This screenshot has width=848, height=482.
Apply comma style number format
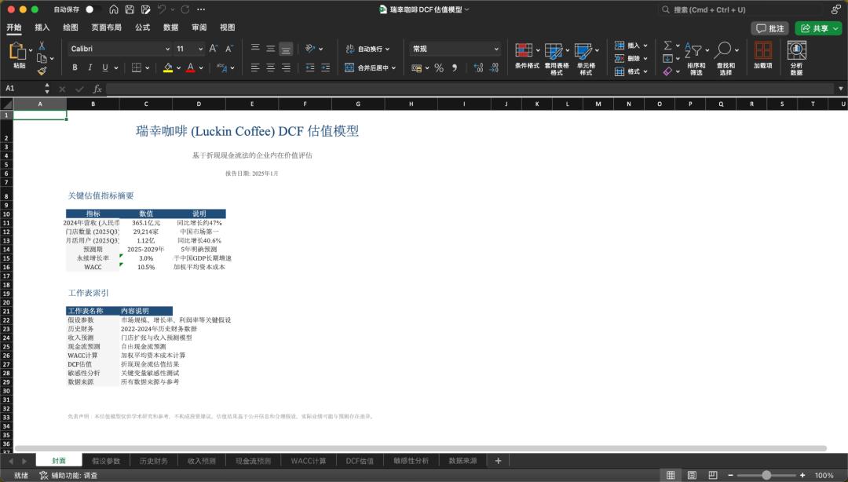(x=455, y=68)
